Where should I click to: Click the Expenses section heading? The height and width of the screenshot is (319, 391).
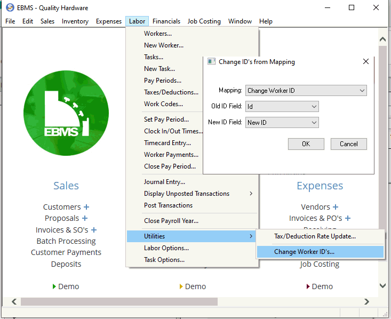tap(320, 186)
